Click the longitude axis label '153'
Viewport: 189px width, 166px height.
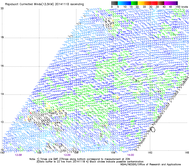coord(39,153)
